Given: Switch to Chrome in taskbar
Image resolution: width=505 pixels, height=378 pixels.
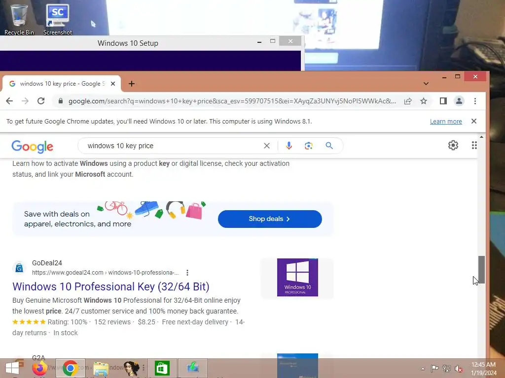Looking at the screenshot, I should click(70, 368).
